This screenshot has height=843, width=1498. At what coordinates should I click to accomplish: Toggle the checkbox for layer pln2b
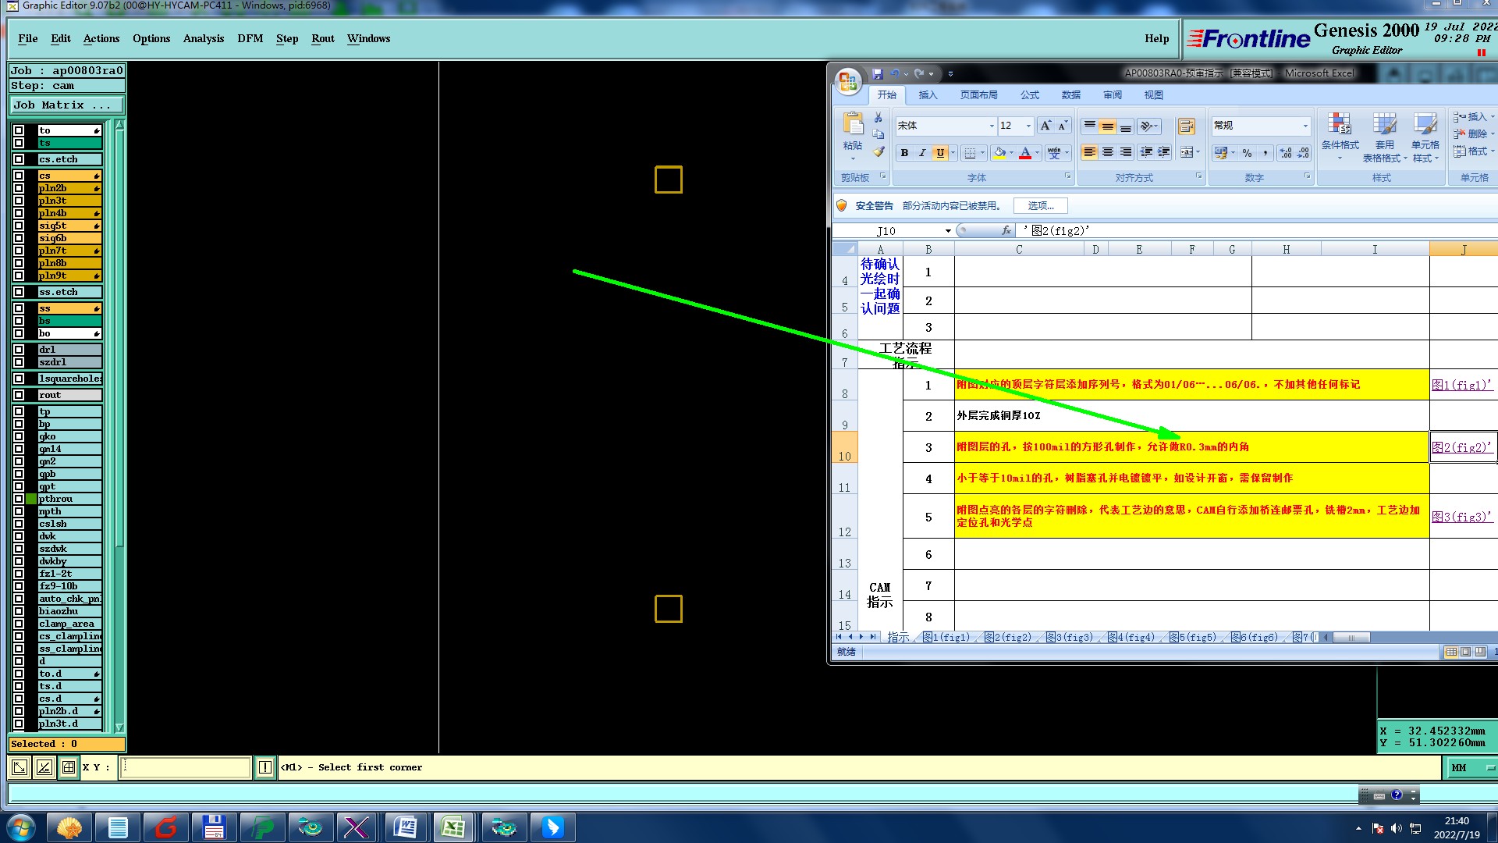(x=19, y=188)
